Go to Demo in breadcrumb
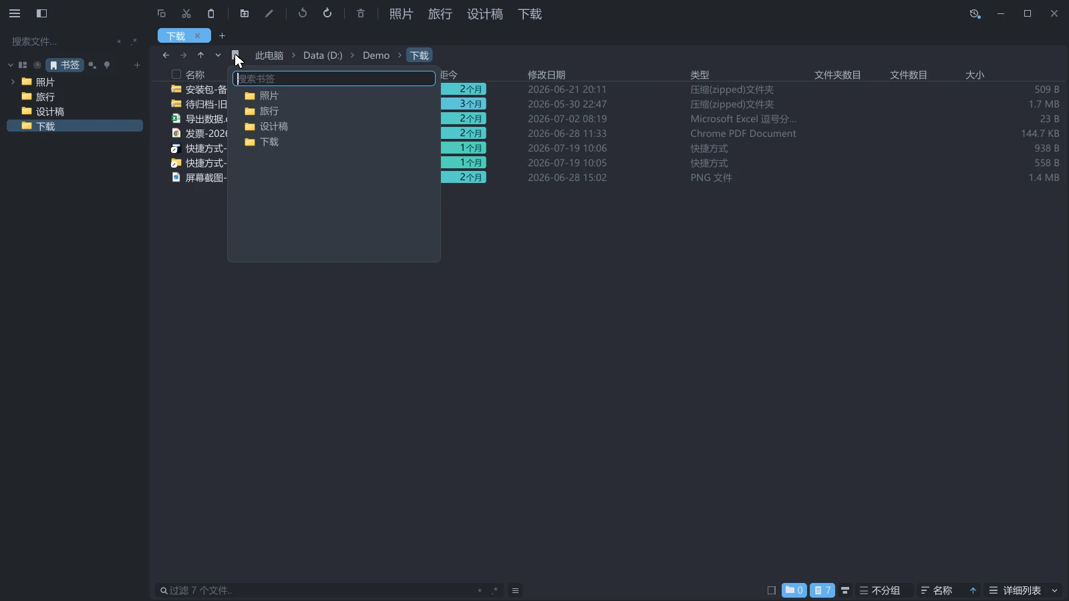The width and height of the screenshot is (1069, 601). [376, 55]
